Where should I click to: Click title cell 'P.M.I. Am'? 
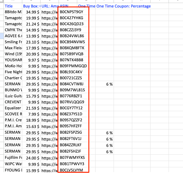(13, 126)
